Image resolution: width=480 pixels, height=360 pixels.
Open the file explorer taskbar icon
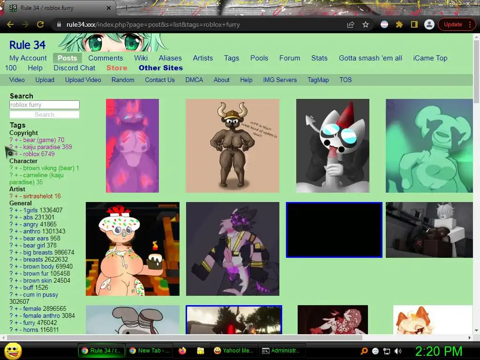[x=201, y=351]
